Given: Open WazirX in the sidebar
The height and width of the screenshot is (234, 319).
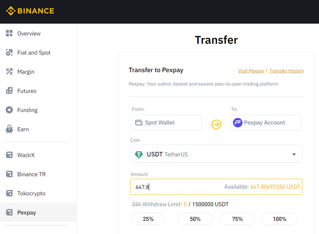Looking at the screenshot, I should click(26, 155).
